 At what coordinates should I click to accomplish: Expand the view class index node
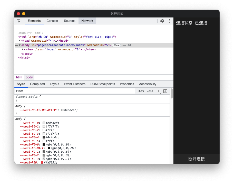point(23,49)
